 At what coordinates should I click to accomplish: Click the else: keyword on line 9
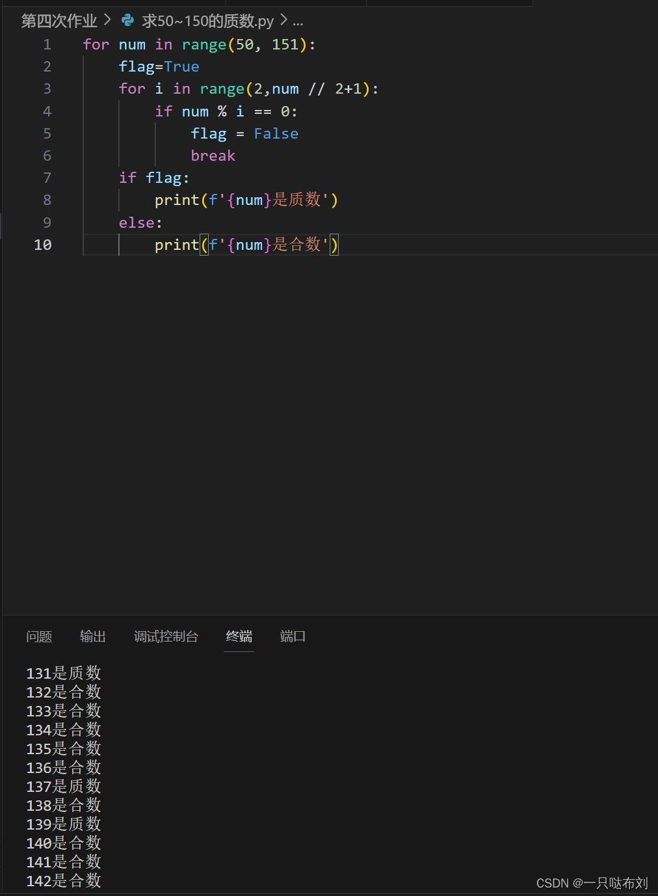tap(140, 223)
